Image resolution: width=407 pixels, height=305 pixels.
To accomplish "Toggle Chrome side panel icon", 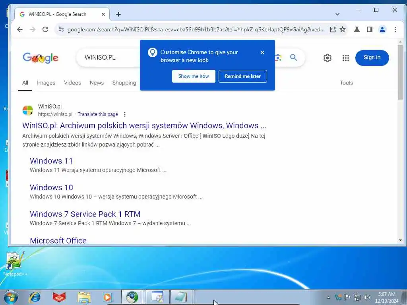I will (x=370, y=29).
